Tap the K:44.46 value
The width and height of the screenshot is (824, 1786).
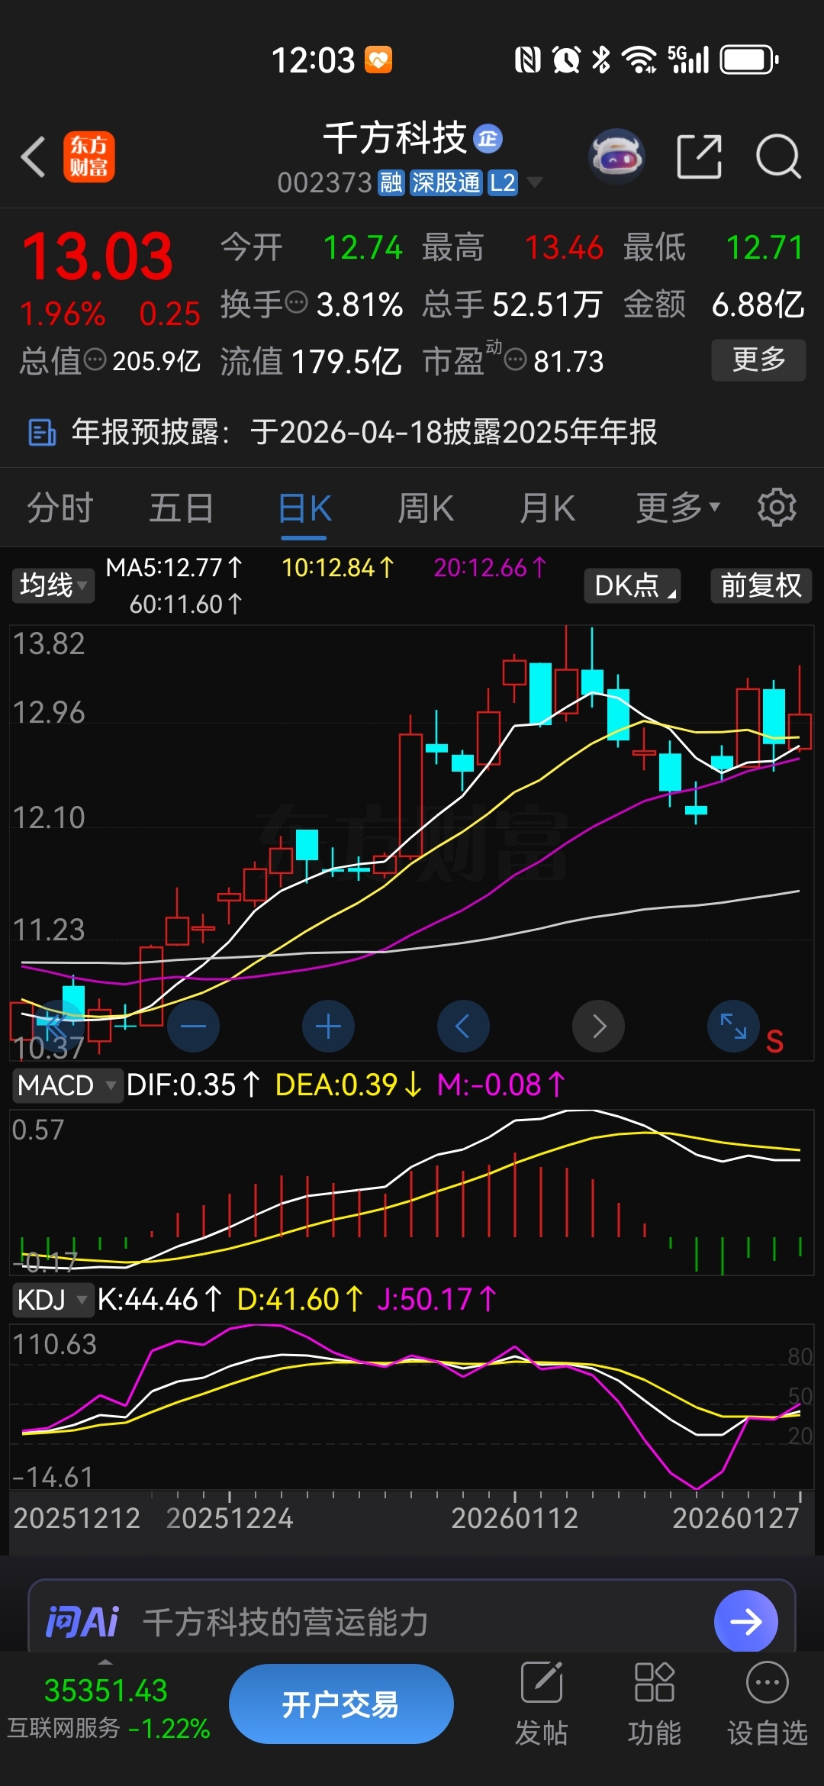(x=159, y=1299)
